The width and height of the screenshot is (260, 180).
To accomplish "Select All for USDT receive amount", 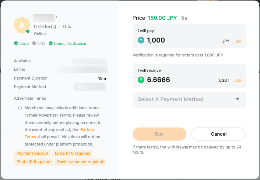I will (x=238, y=80).
